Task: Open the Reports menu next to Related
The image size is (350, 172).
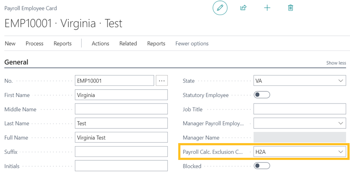Action: click(x=156, y=44)
